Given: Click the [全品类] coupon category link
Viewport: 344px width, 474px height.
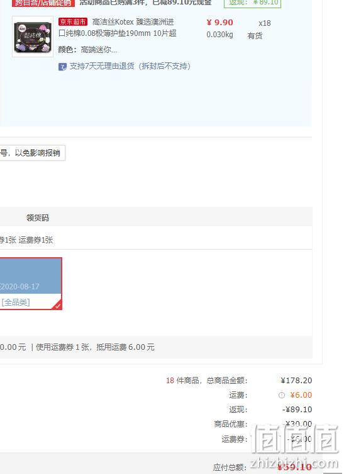Looking at the screenshot, I should (x=16, y=303).
